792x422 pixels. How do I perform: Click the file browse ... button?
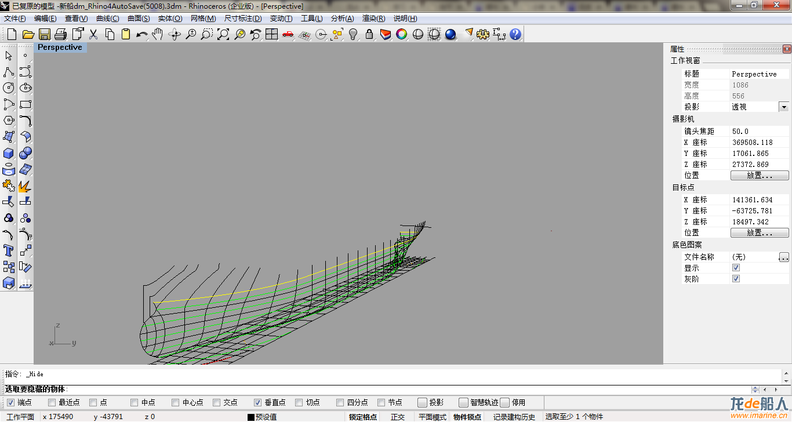(784, 257)
